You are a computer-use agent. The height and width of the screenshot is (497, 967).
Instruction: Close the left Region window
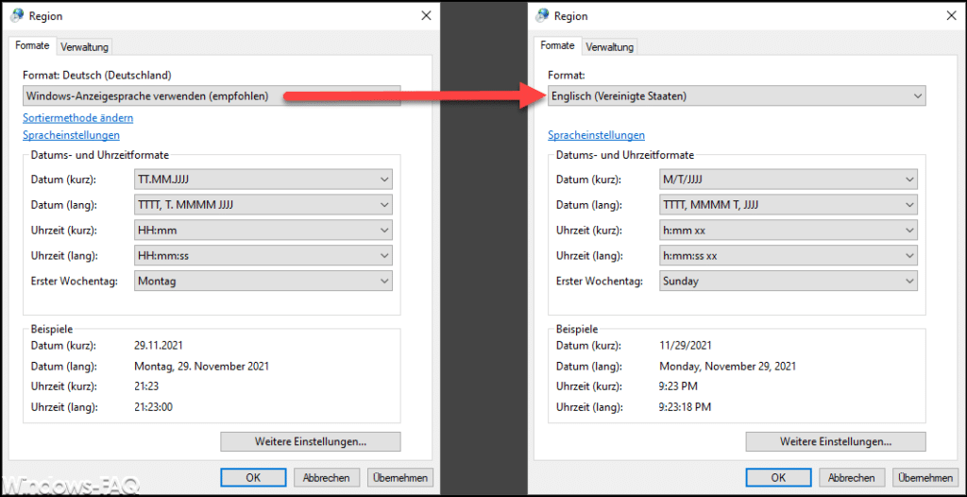pos(426,16)
